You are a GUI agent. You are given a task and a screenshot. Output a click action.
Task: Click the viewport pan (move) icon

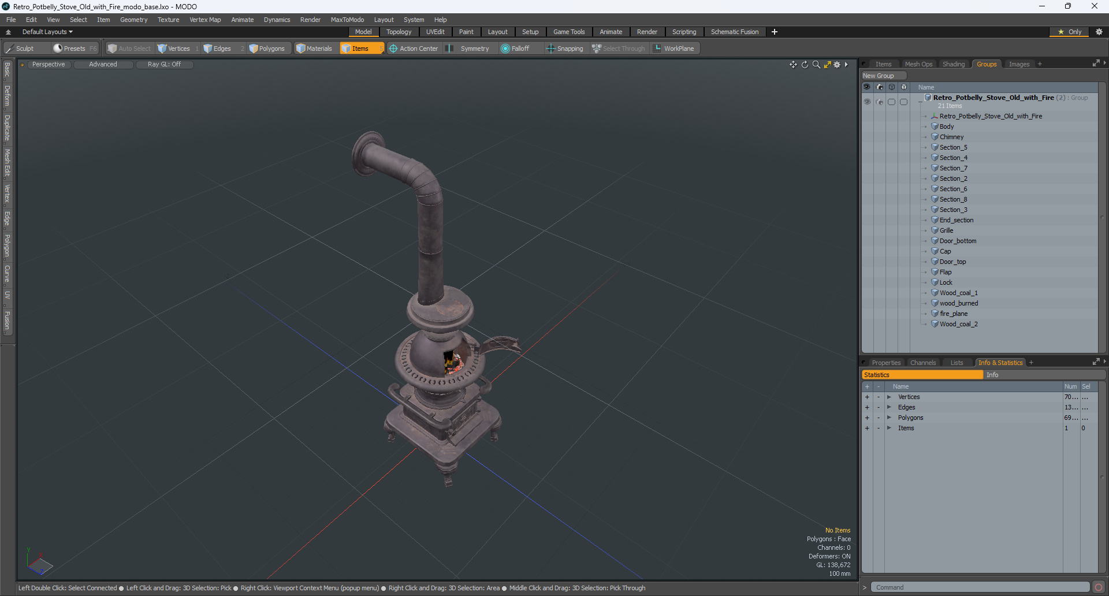793,65
